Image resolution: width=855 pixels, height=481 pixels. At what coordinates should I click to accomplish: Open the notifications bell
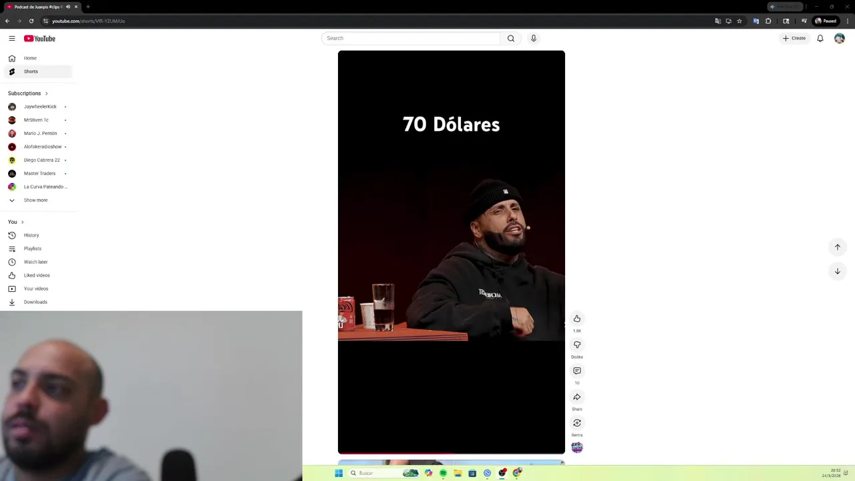coord(820,38)
